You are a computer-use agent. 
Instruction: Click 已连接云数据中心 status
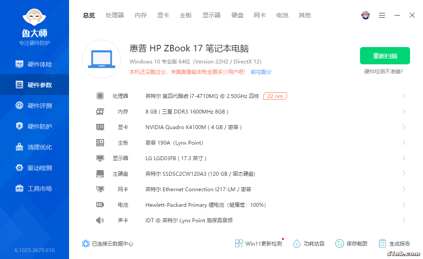click(x=107, y=243)
